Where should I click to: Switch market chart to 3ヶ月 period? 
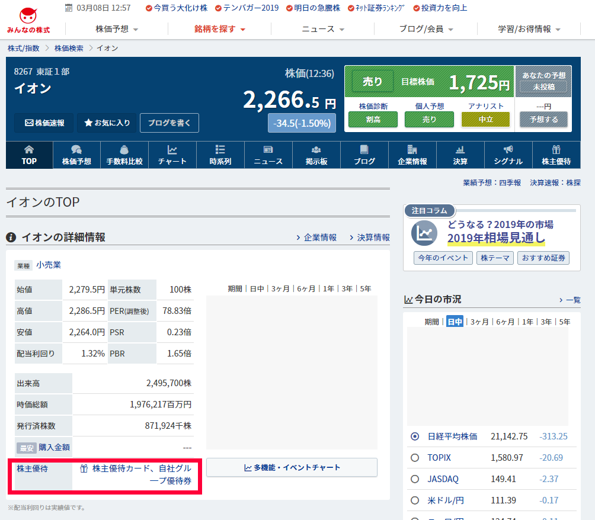click(479, 322)
